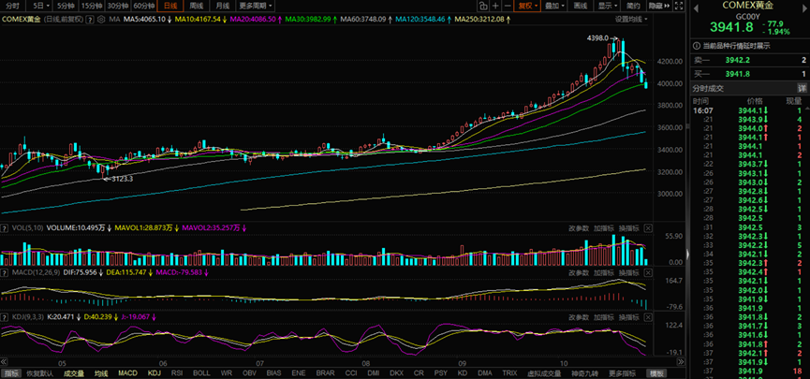810x379 pixels.
Task: Toggle the 均线 moving average overlay
Action: pyautogui.click(x=100, y=373)
